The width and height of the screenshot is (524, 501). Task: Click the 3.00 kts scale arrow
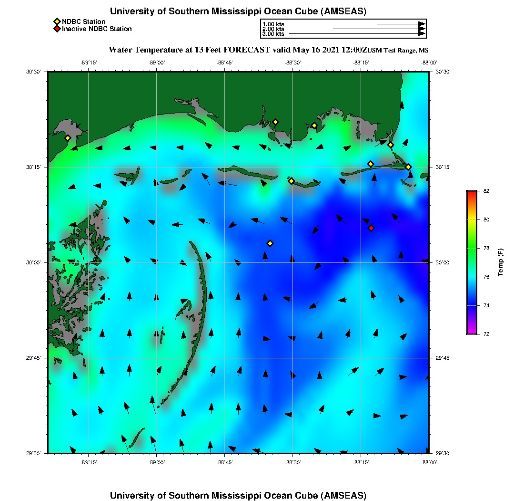click(x=357, y=34)
